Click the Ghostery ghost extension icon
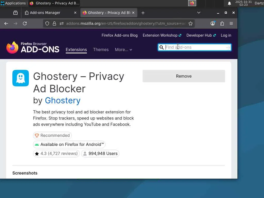 click(21, 78)
